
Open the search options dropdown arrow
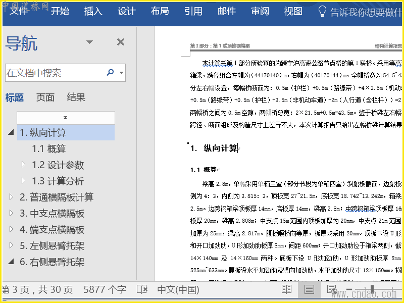click(121, 73)
